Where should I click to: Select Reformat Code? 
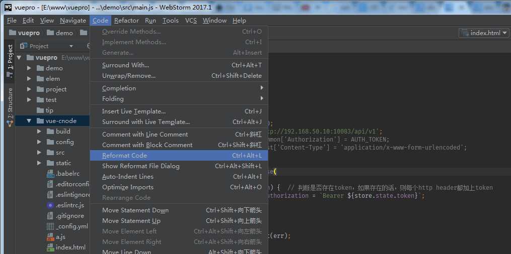179,155
